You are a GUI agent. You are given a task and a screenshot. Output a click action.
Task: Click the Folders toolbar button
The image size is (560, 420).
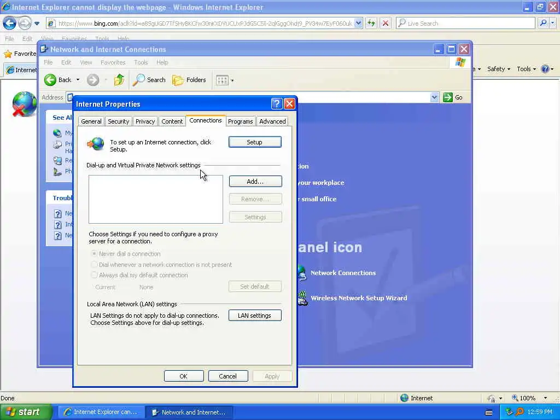(x=189, y=80)
